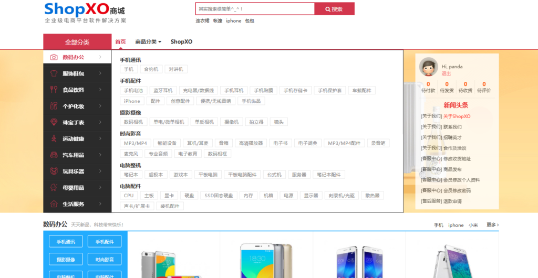Select the 录音笔 subcategory tag
This screenshot has width=538, height=278.
(378, 143)
